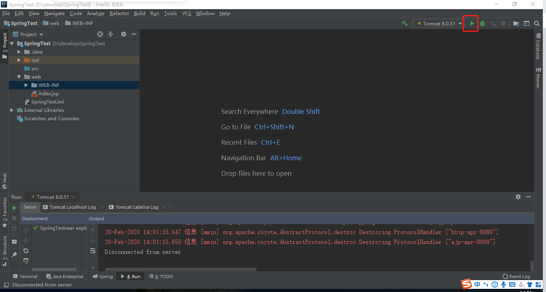Expand the WEB-INF folder in the tree
This screenshot has width=546, height=292.
pyautogui.click(x=26, y=85)
